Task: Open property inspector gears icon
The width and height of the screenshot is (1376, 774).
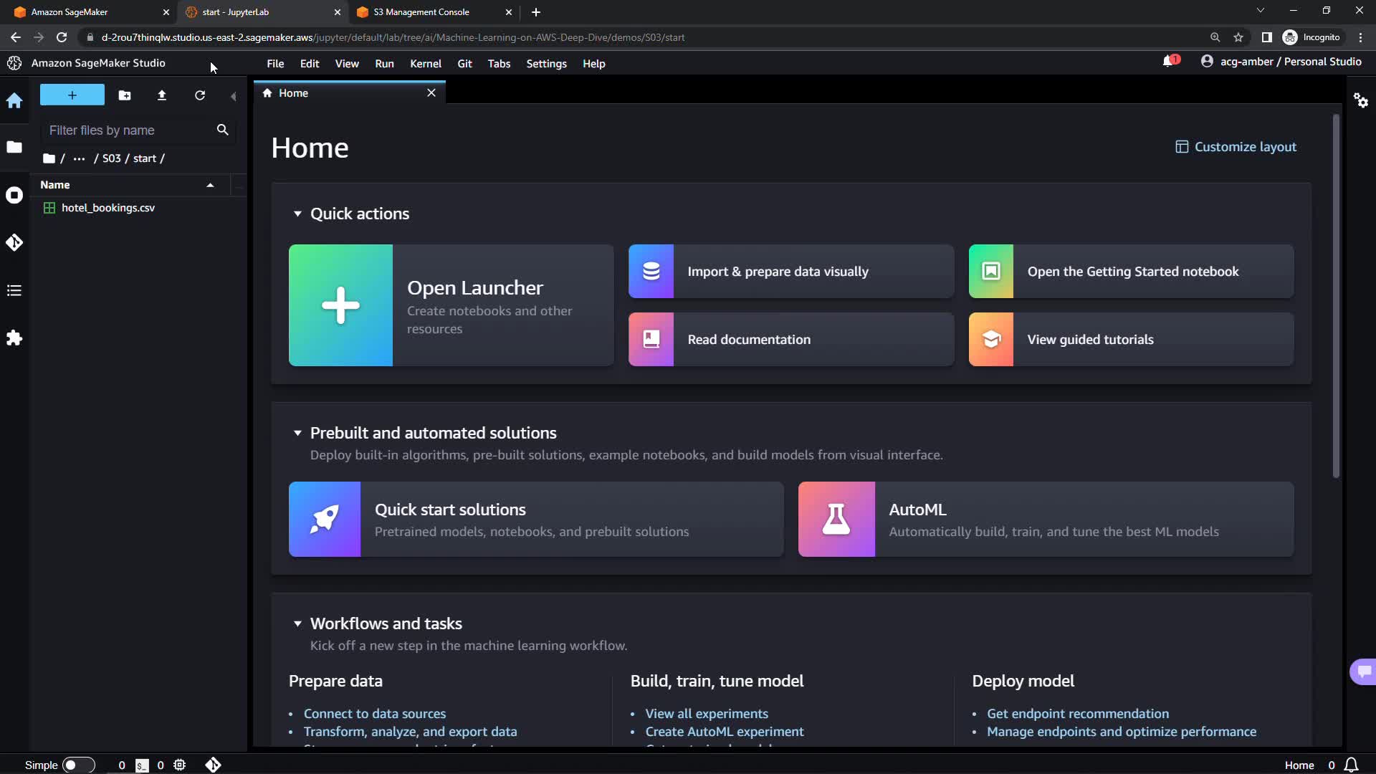Action: (x=1361, y=100)
